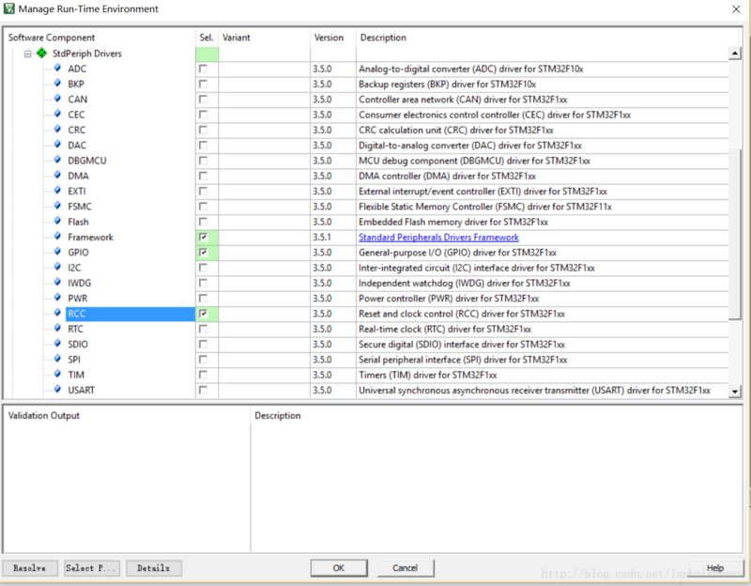
Task: Click the blue diamond icon beside CEC
Action: point(57,114)
